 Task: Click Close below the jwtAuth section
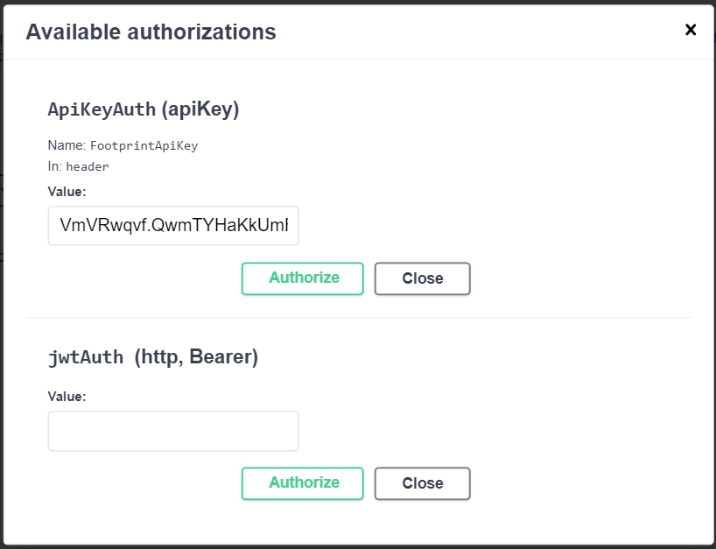click(x=422, y=482)
